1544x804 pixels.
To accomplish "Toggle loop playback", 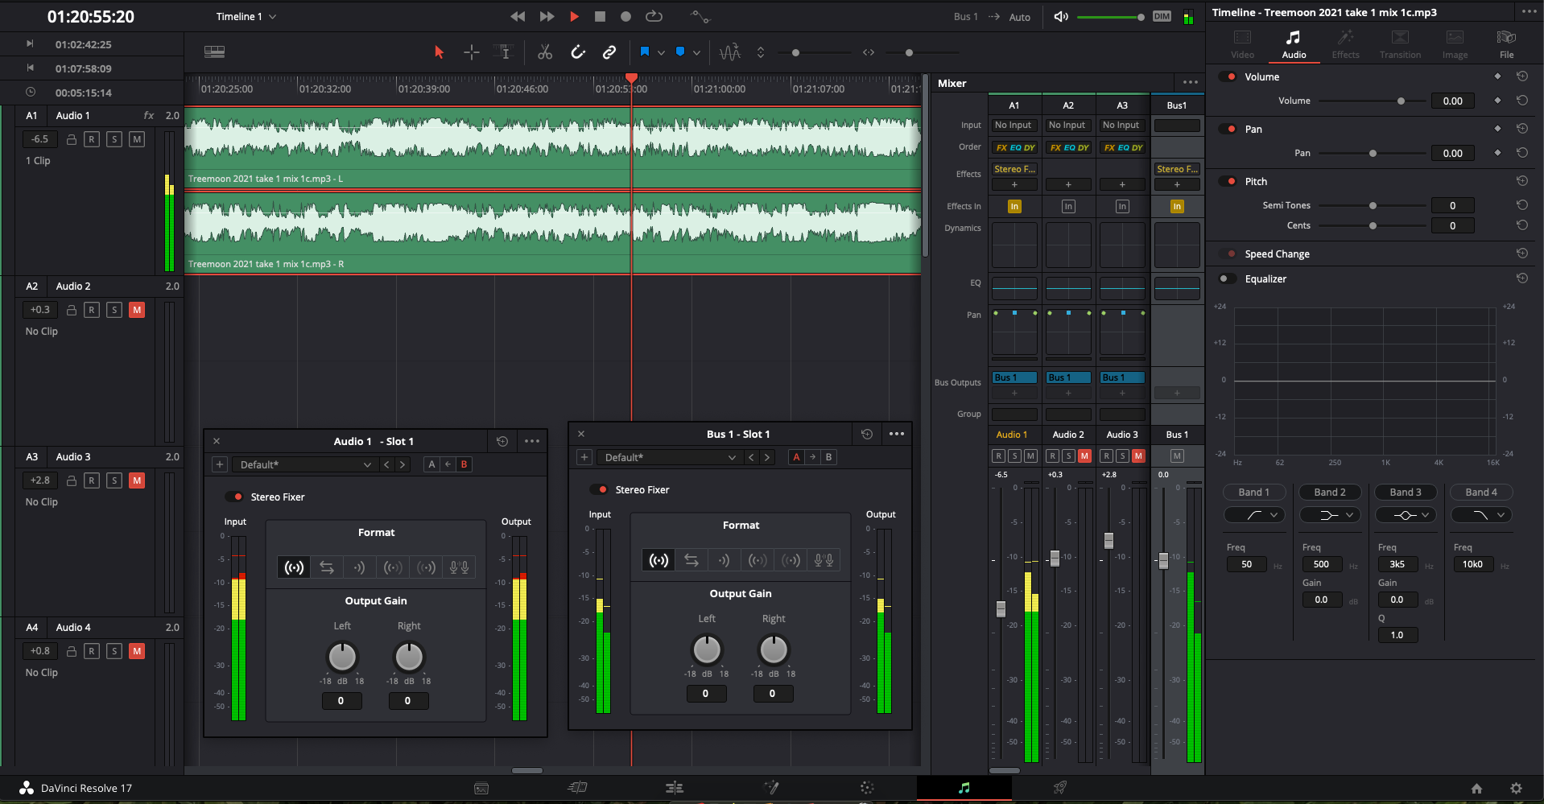I will (654, 16).
